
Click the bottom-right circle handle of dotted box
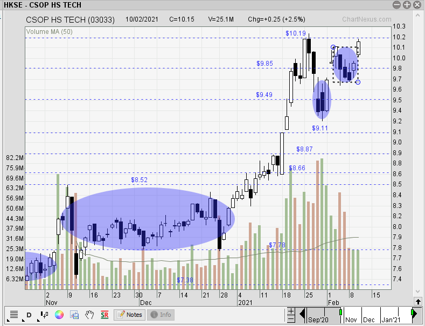coord(358,82)
